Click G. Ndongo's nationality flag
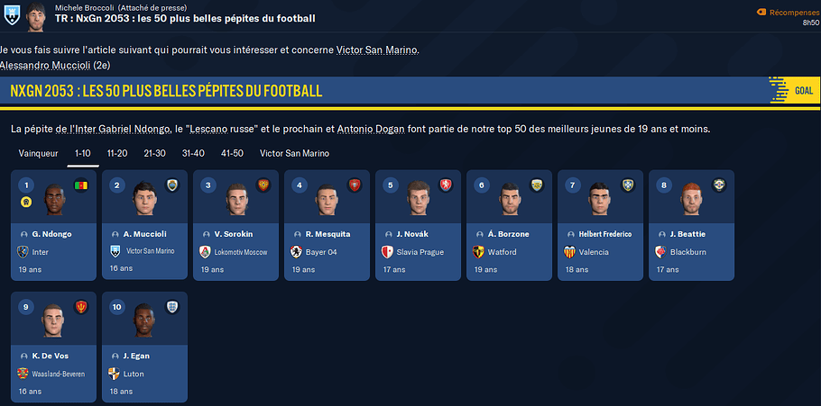 pyautogui.click(x=81, y=185)
